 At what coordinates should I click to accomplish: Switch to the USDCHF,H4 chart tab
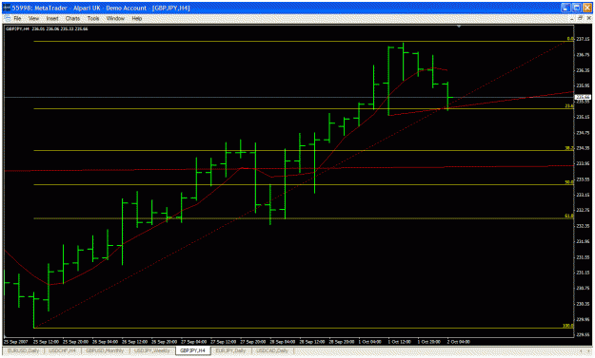click(x=62, y=350)
